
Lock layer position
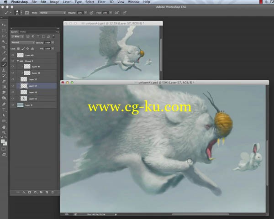(27, 49)
